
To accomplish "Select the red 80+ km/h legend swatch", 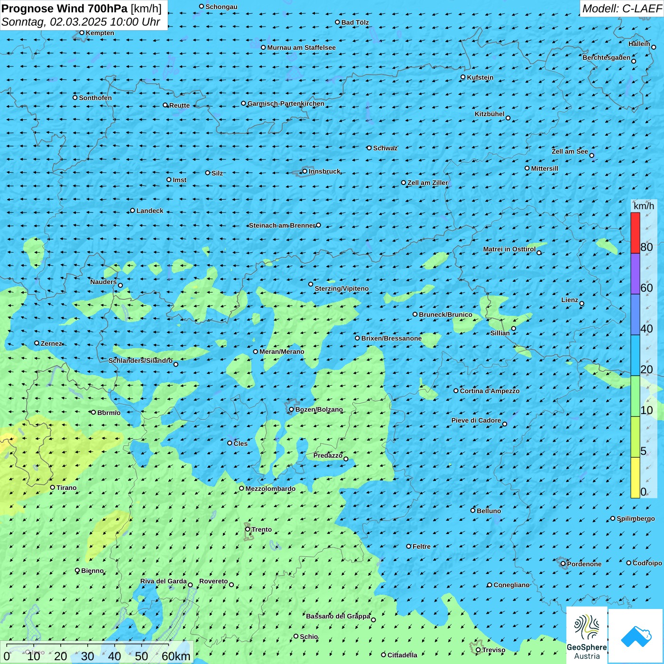I will coord(635,233).
